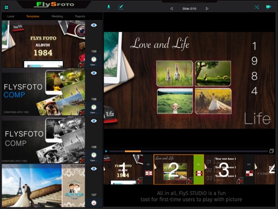Image resolution: width=278 pixels, height=209 pixels.
Task: Select slide 1 in the filmstrip
Action: coord(123,169)
